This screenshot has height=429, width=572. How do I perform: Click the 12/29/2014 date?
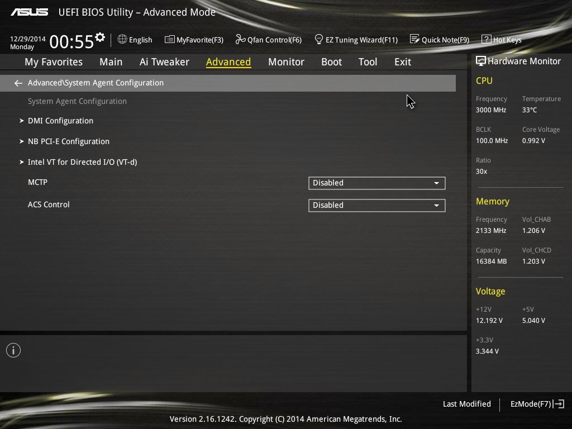(x=28, y=39)
